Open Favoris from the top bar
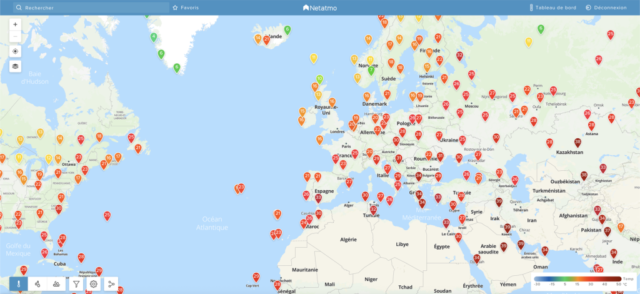Image resolution: width=640 pixels, height=294 pixels. (186, 8)
